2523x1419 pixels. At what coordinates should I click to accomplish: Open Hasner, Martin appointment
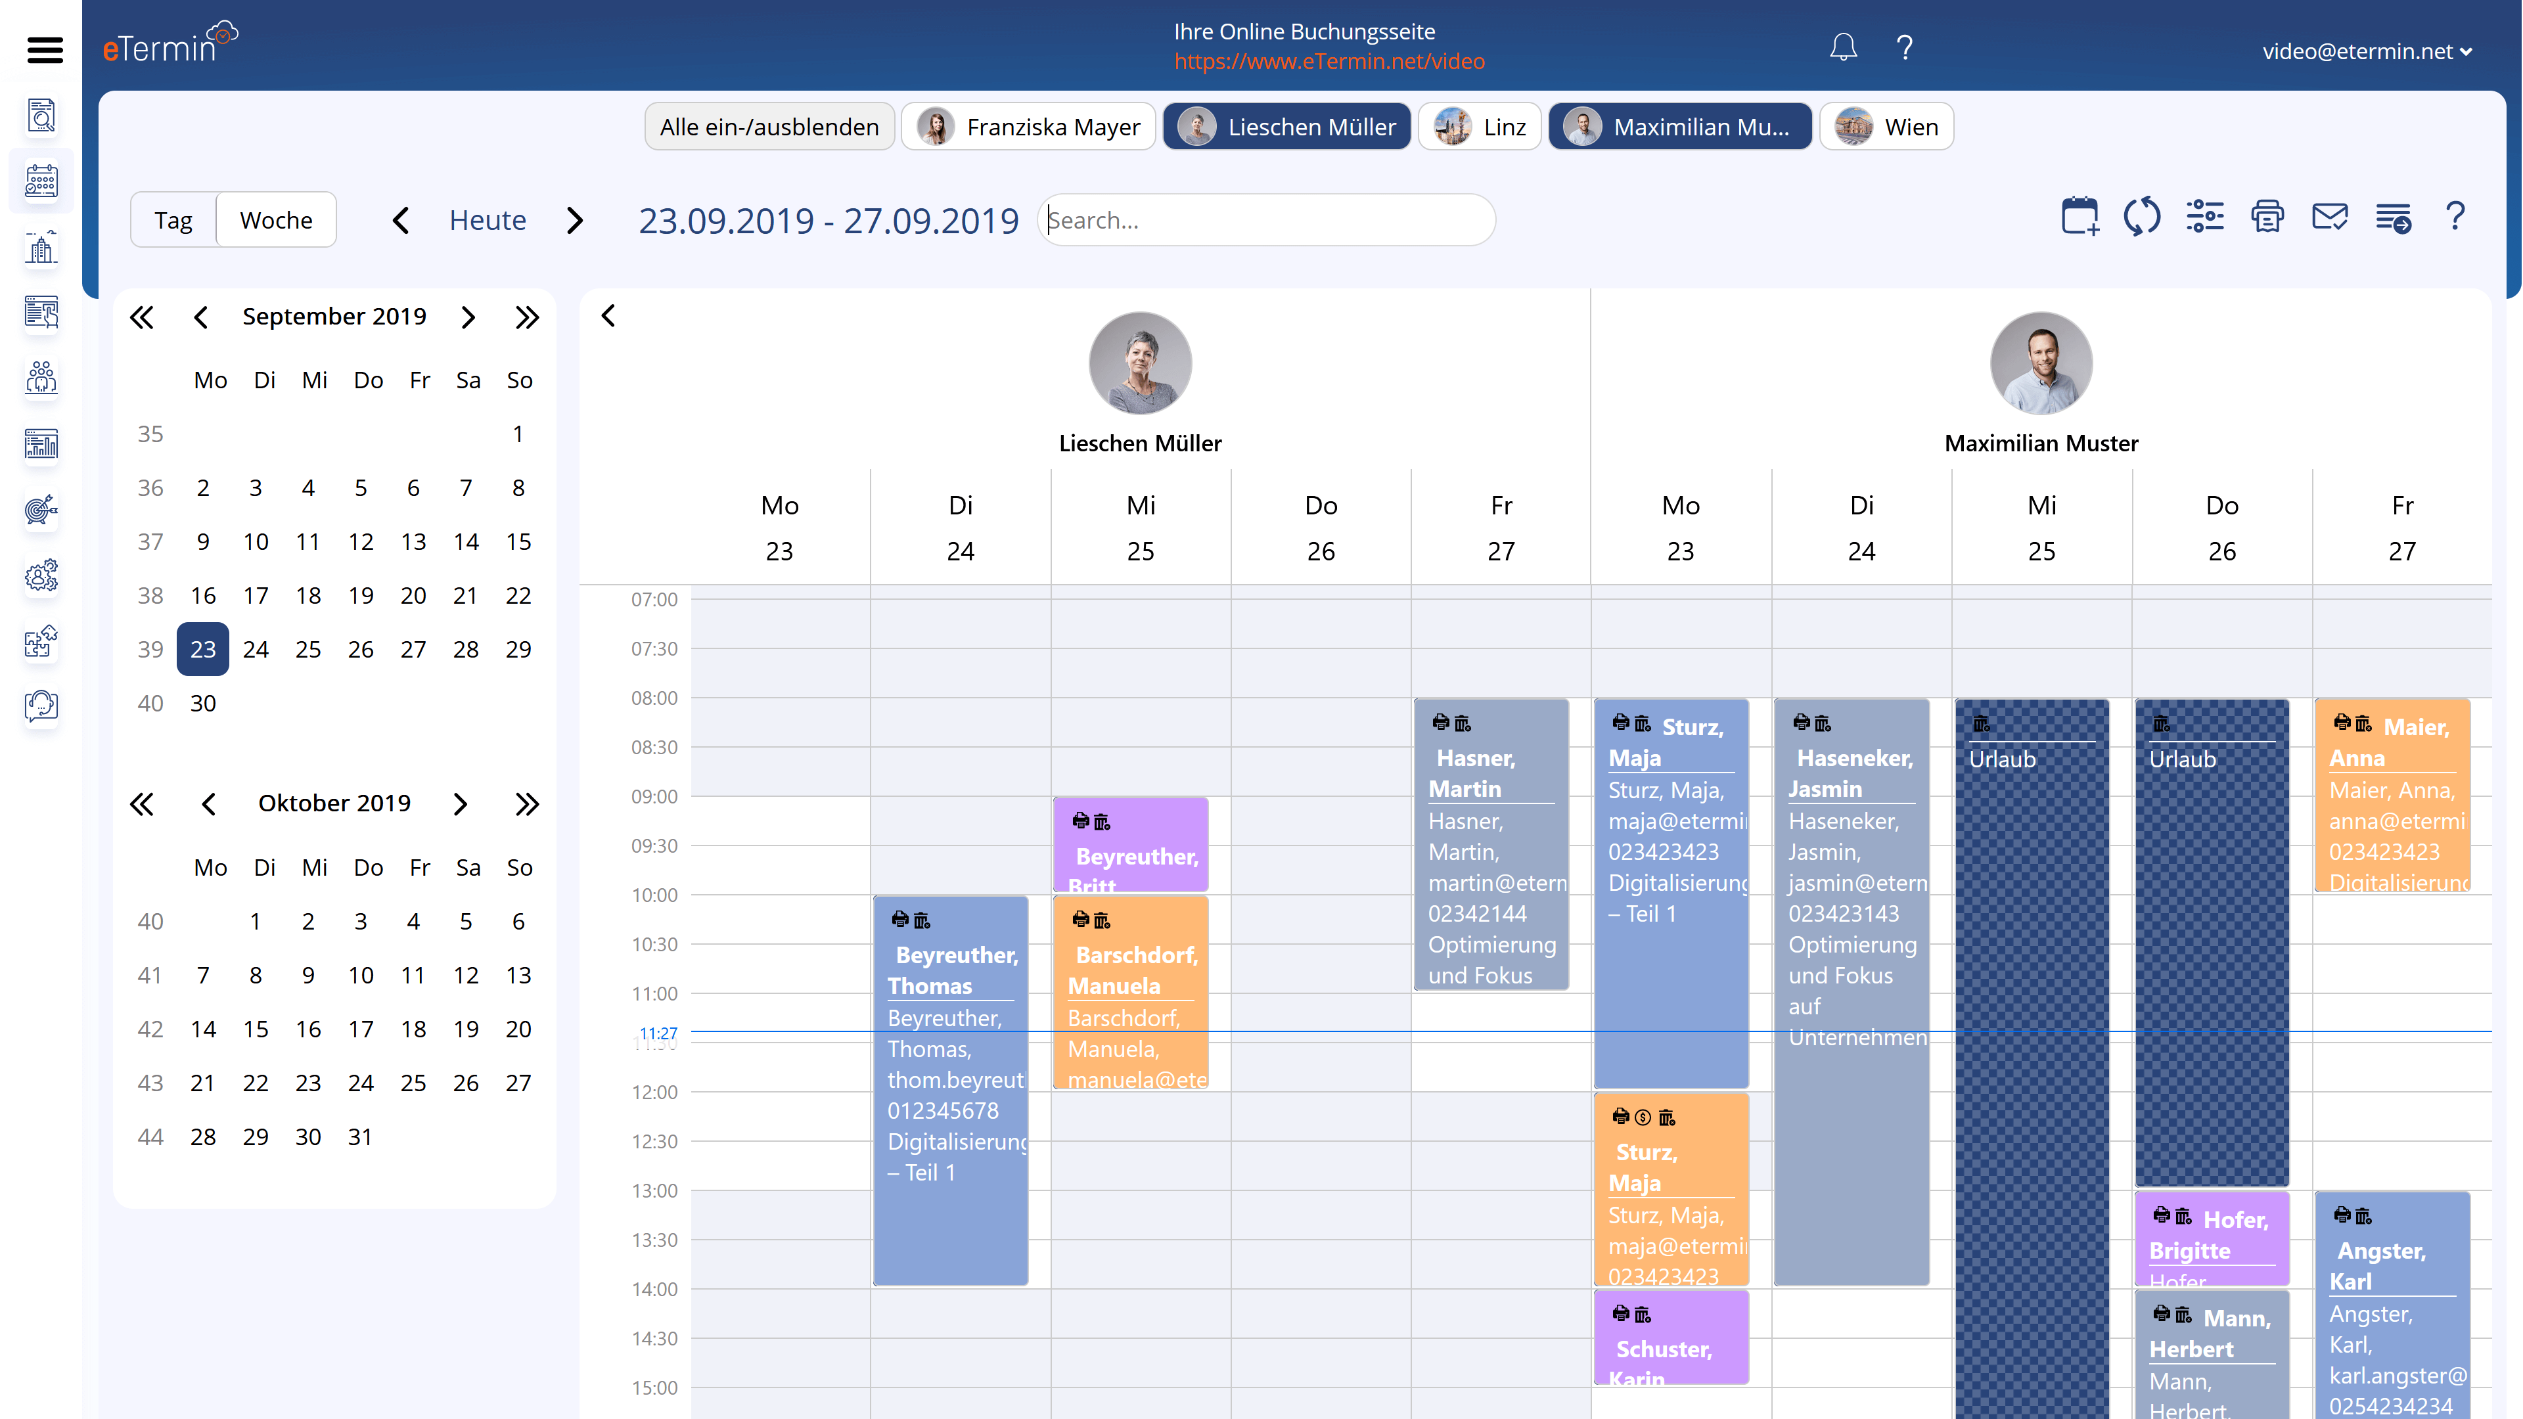[1491, 844]
